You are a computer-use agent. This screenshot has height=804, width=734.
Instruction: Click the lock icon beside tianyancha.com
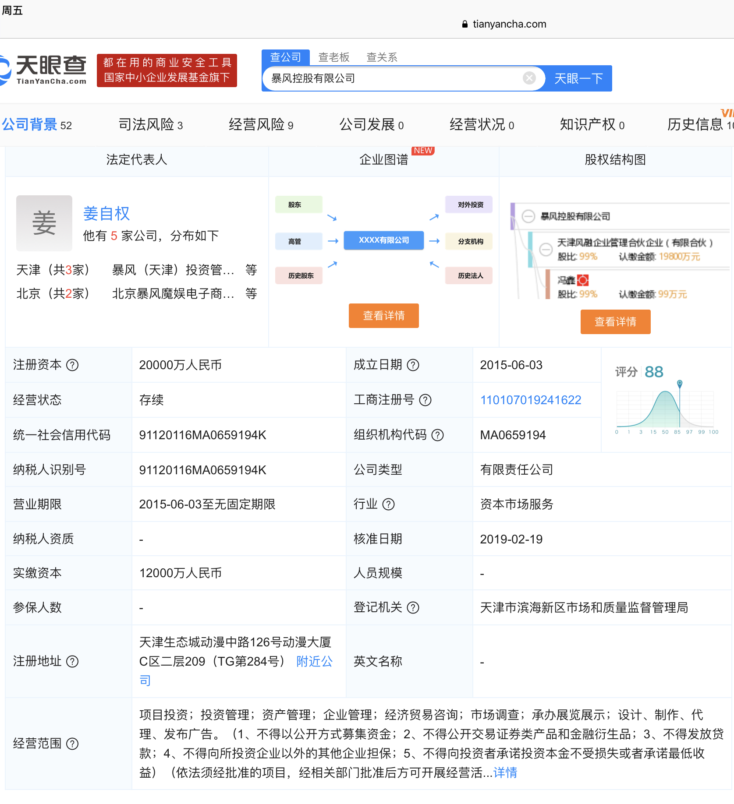click(465, 24)
